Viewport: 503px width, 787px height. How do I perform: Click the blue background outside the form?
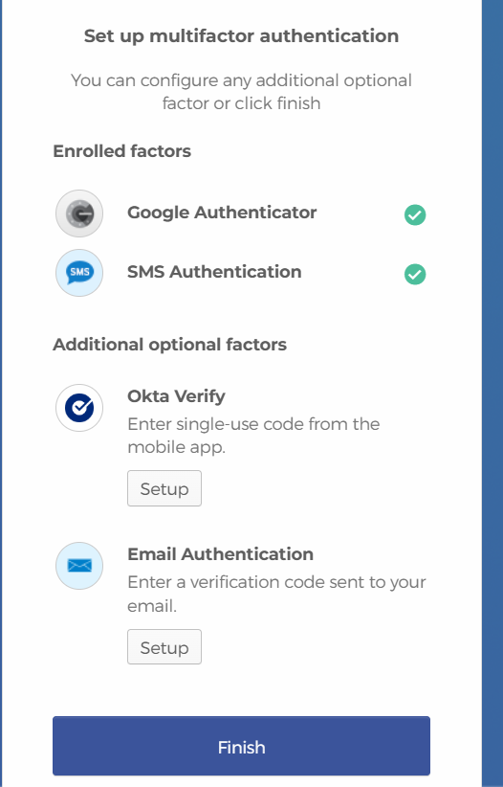point(492,393)
